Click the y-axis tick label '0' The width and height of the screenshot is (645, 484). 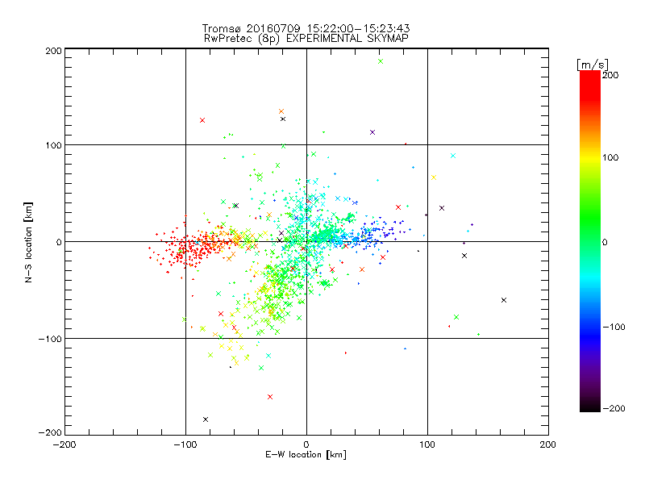(x=59, y=242)
